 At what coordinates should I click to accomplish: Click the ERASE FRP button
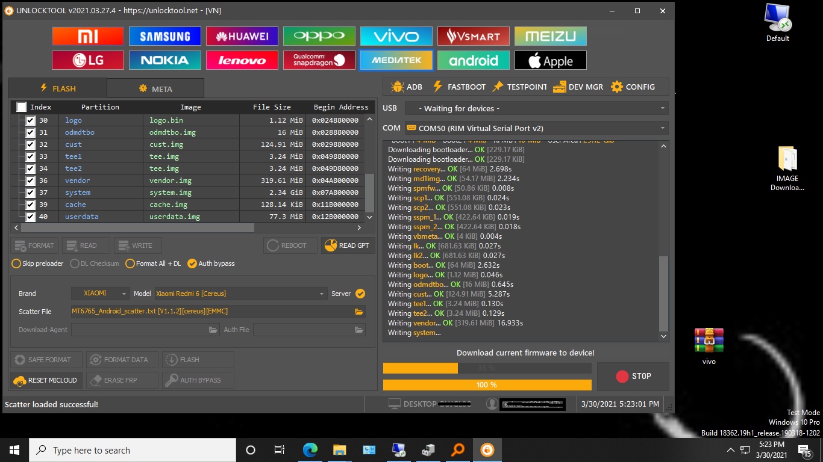(x=122, y=380)
